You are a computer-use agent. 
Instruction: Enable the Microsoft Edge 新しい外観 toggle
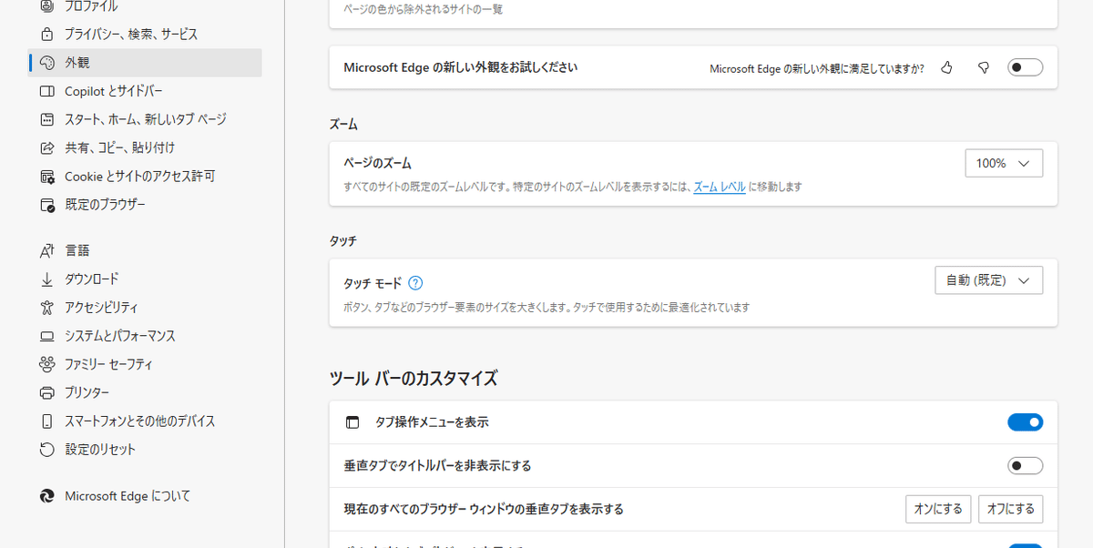pos(1025,66)
